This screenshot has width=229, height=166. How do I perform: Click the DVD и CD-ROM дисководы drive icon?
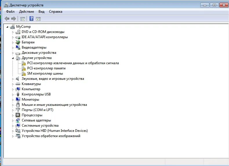[18, 32]
